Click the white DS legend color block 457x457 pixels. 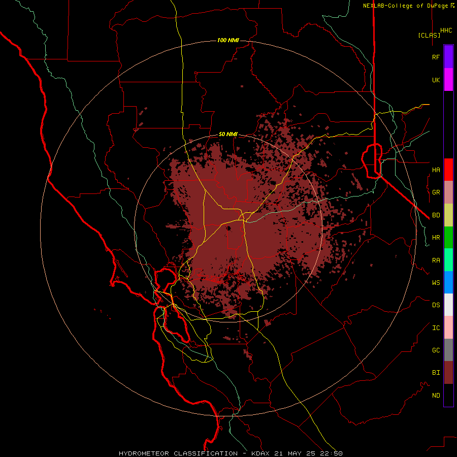point(448,305)
